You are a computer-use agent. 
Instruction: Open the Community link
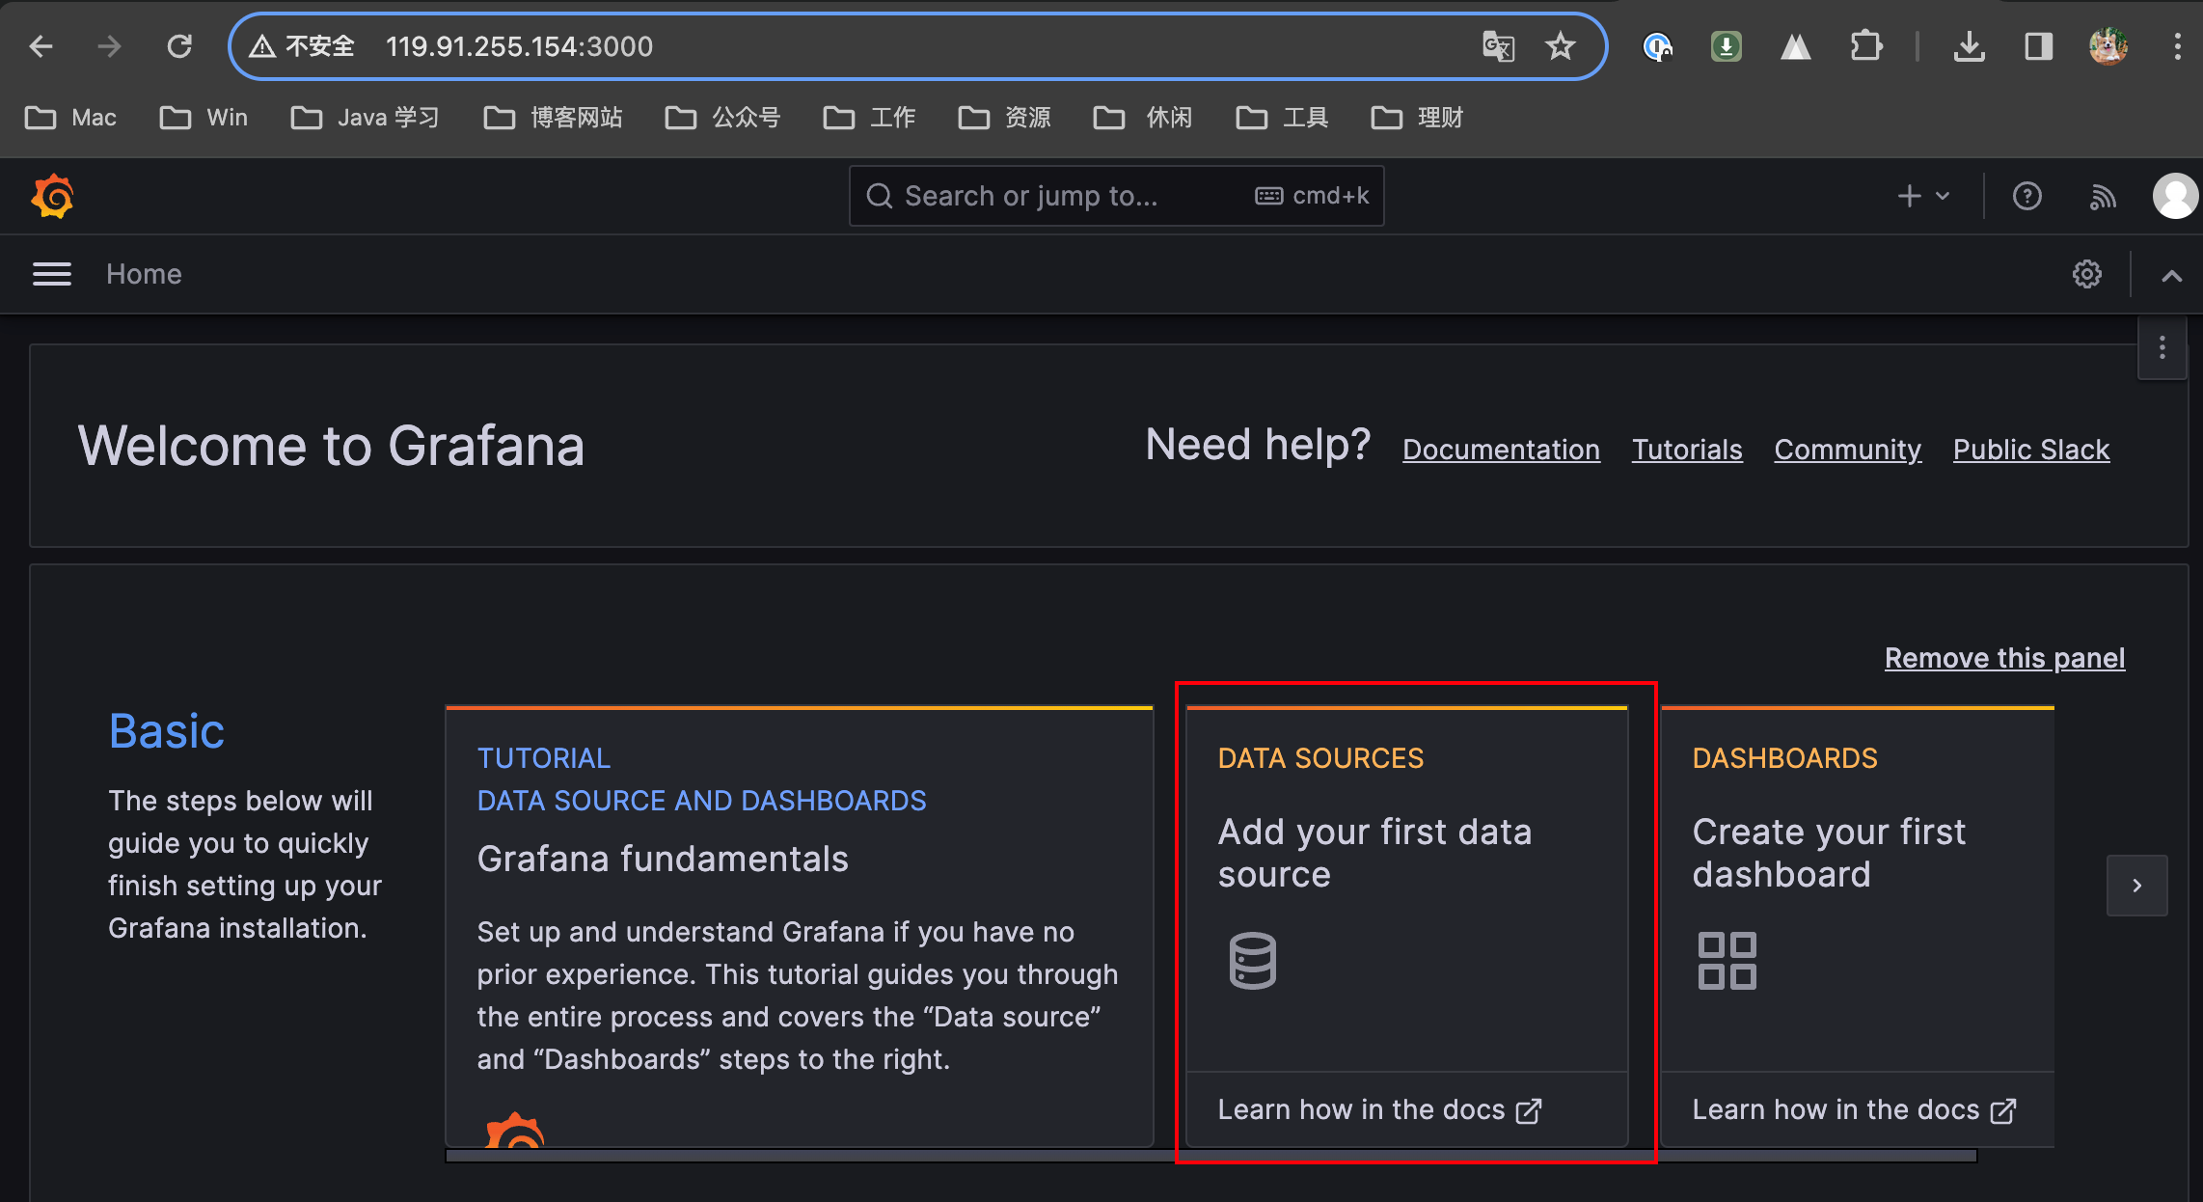(x=1848, y=450)
